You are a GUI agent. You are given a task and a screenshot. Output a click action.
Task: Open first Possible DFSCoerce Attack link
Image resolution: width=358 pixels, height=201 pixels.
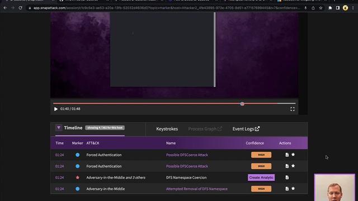(x=187, y=155)
